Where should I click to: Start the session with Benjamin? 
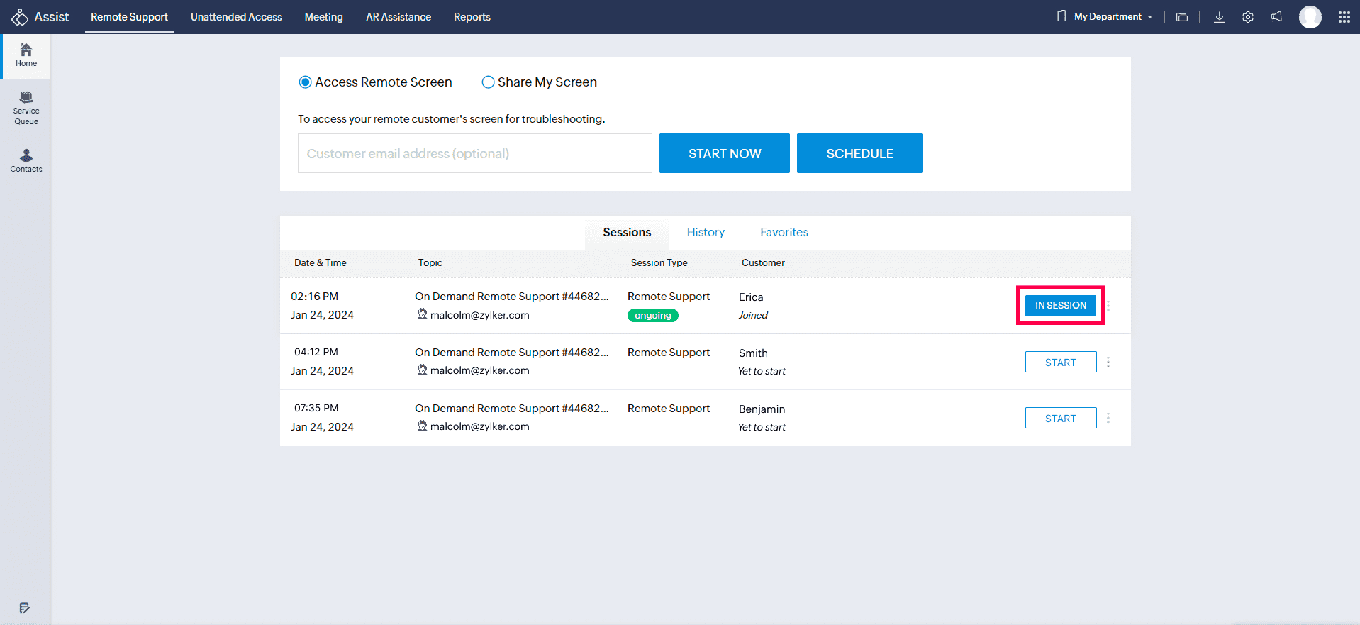[1061, 418]
